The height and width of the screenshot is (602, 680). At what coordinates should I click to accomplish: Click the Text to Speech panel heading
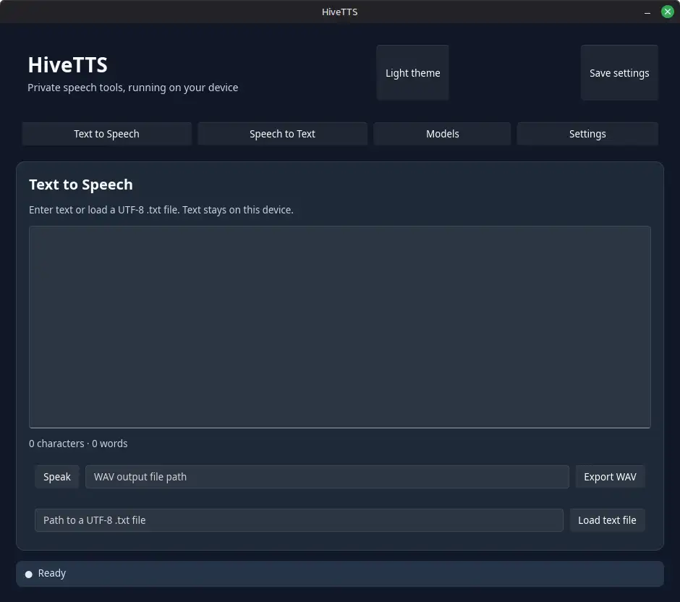pyautogui.click(x=81, y=185)
